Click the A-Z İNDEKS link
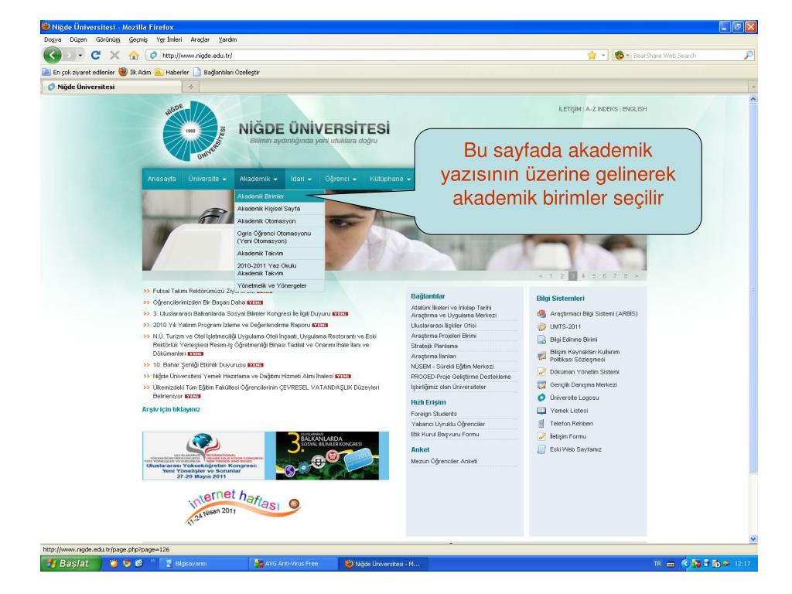792x594 pixels. click(602, 109)
